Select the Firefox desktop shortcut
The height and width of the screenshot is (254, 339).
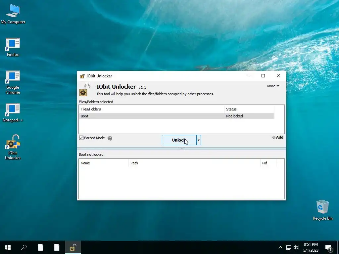tap(13, 47)
